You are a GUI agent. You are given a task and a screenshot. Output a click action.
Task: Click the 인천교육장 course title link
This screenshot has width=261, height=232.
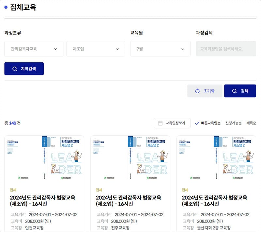pyautogui.click(x=42, y=201)
